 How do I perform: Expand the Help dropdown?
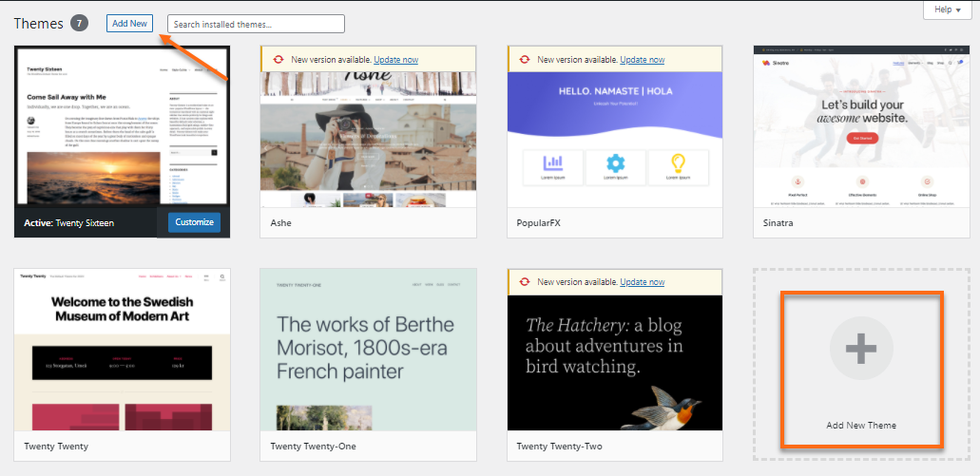tap(948, 10)
